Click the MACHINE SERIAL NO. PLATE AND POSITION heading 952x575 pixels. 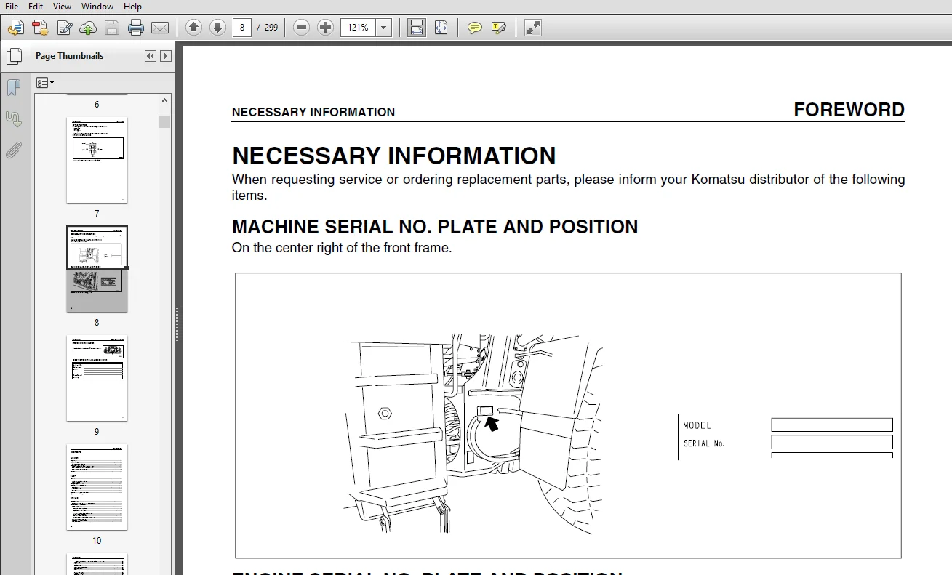435,227
